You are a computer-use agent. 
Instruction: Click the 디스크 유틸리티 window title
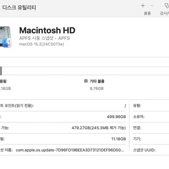coord(19,7)
